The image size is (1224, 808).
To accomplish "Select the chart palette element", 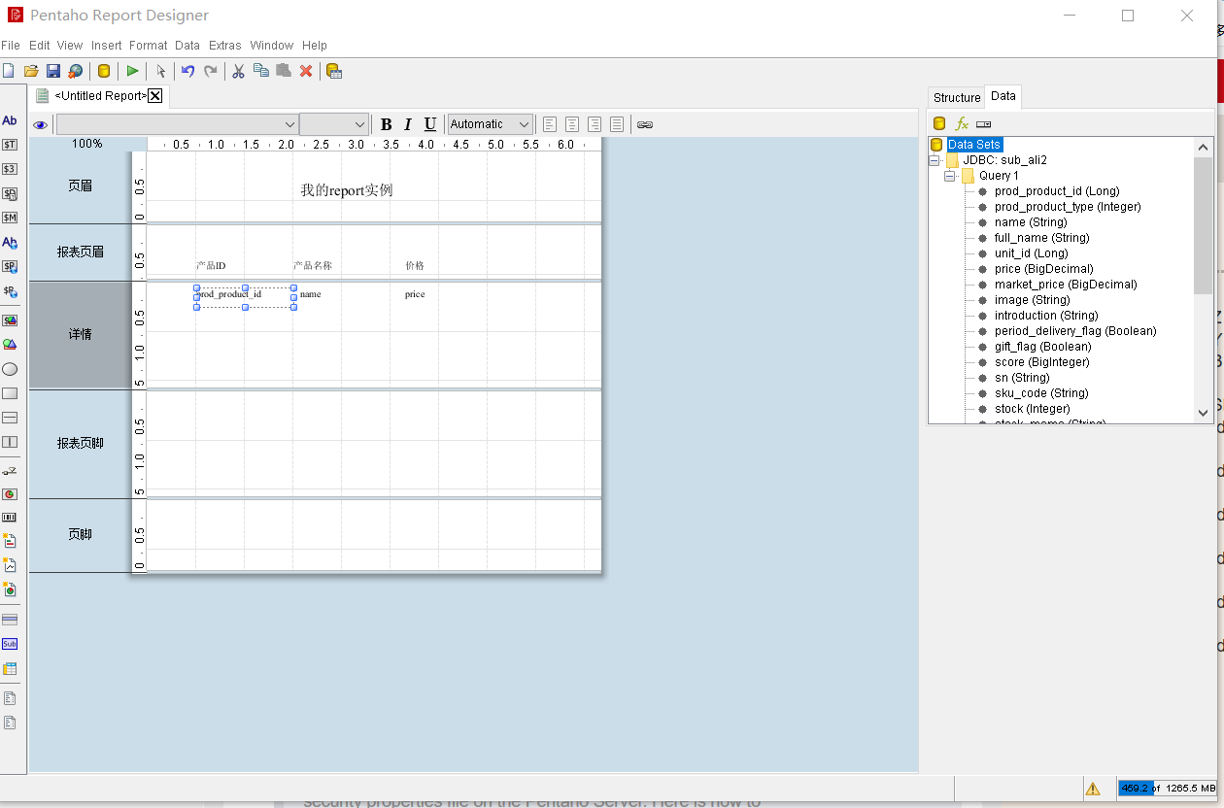I will 10,494.
